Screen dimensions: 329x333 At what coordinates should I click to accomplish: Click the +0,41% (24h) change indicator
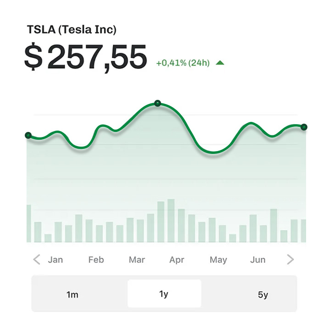pyautogui.click(x=183, y=63)
